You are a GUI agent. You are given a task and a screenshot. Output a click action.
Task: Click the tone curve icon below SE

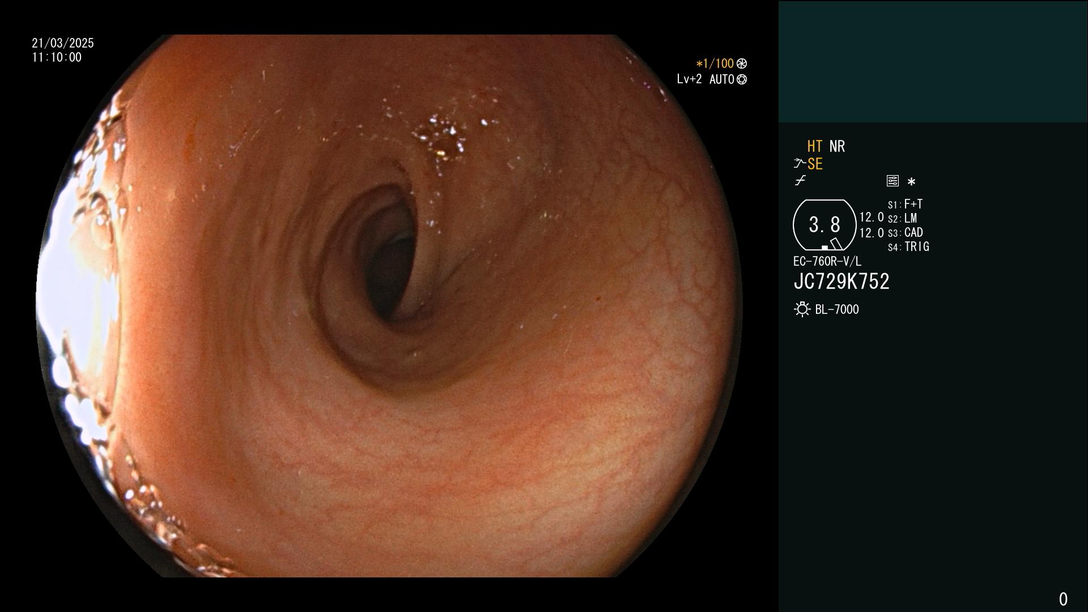tap(800, 181)
